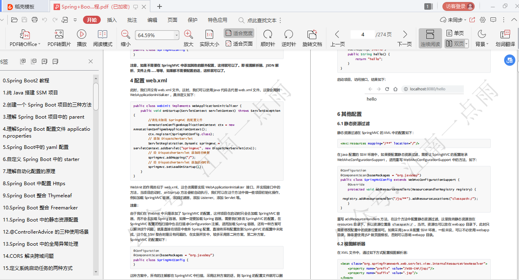Click the blue floating convert button

510,60
